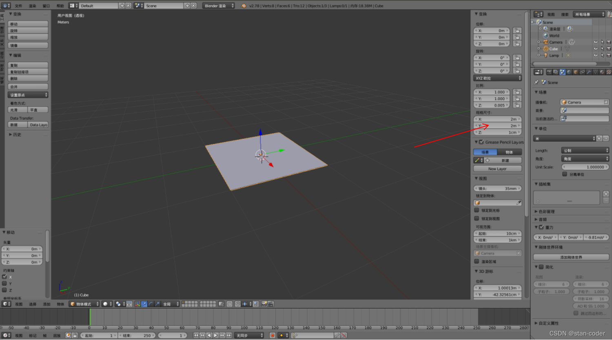Open the 文件 menu
Screen dimensions: 612x340
pyautogui.click(x=18, y=6)
